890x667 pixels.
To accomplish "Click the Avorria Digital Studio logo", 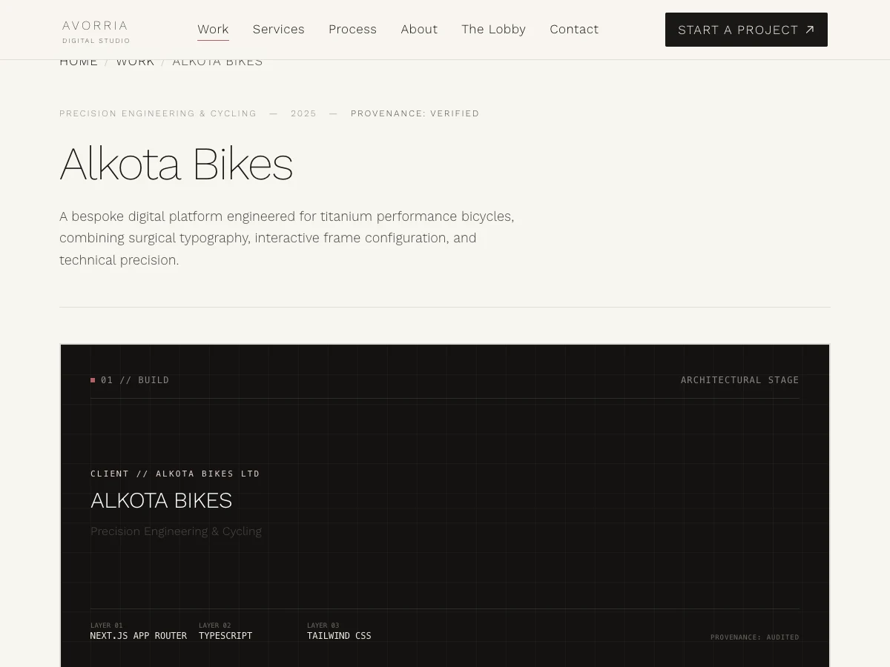I will (x=96, y=31).
